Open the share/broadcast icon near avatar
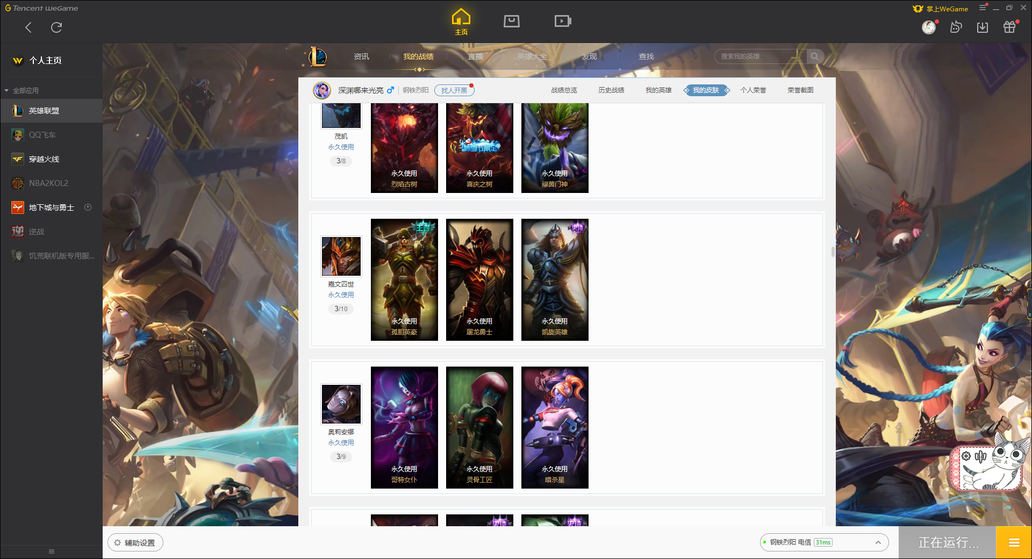The height and width of the screenshot is (559, 1032). 956,27
